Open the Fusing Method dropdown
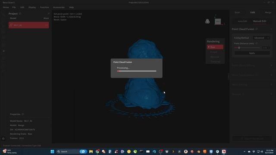276x155 pixels. (261, 38)
